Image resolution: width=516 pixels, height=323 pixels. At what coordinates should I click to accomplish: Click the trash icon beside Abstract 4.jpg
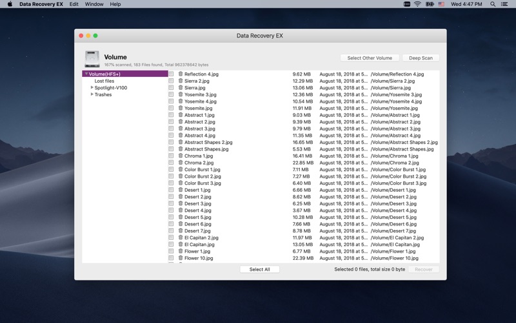click(181, 135)
